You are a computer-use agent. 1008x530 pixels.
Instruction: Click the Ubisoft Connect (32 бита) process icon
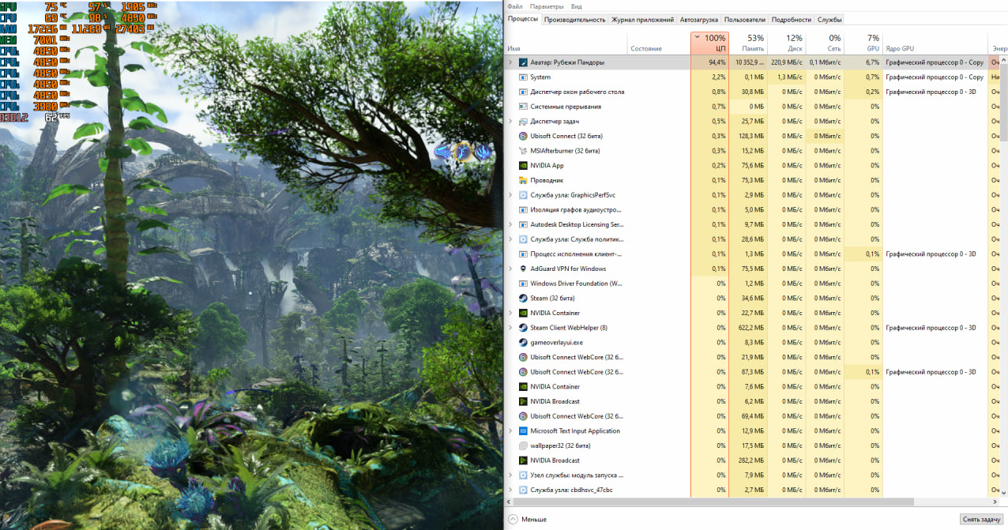[x=523, y=136]
